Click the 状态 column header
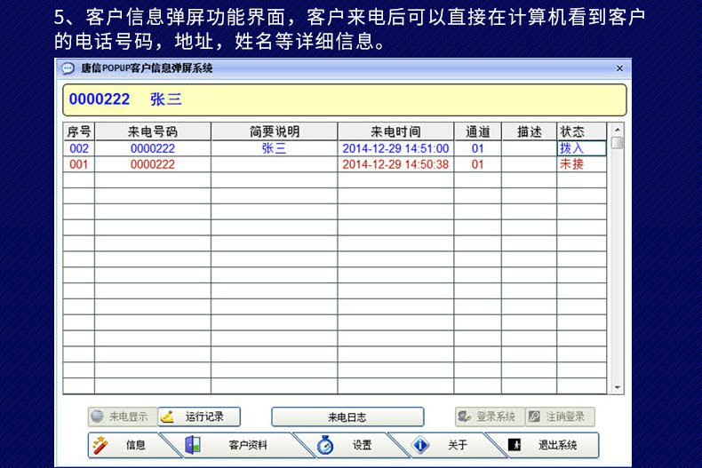This screenshot has height=468, width=702. 581,131
